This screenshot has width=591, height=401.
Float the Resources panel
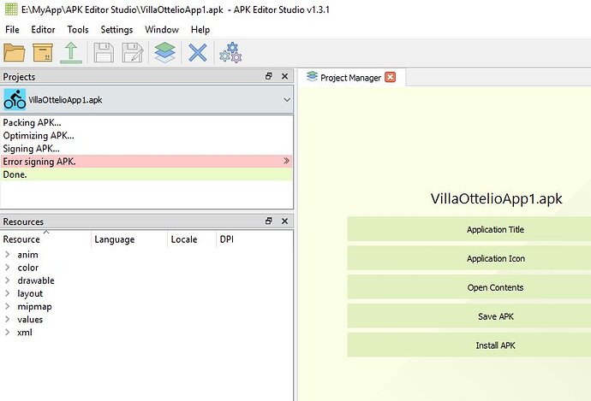pos(269,221)
